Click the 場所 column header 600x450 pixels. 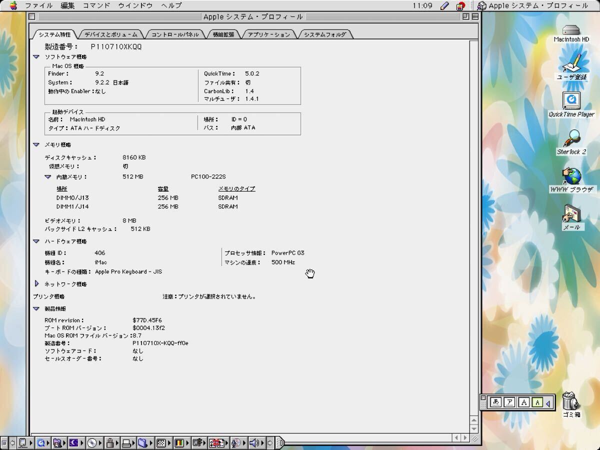pos(62,188)
